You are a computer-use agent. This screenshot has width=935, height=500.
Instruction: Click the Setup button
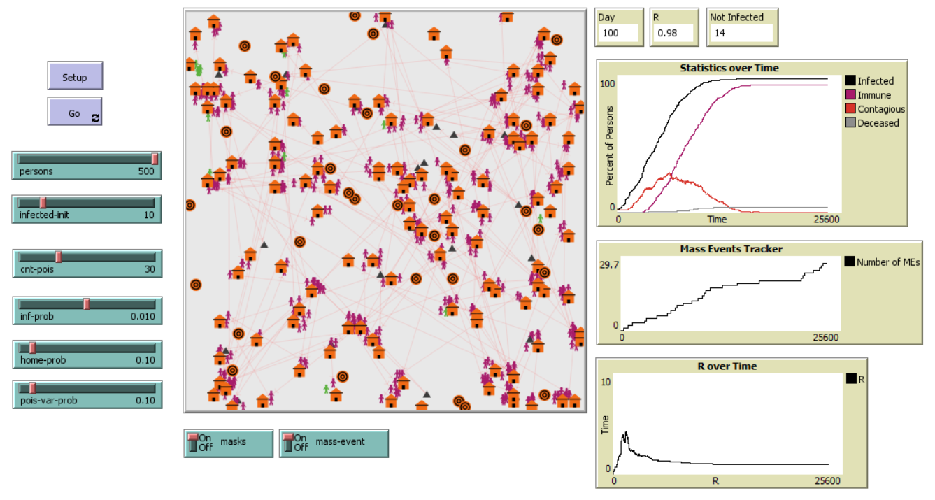[x=75, y=76]
